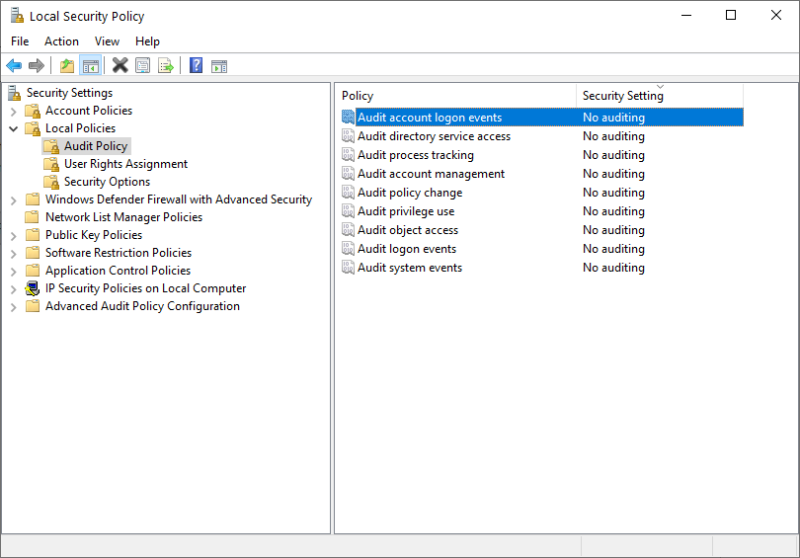Open the File menu
Viewport: 800px width, 558px height.
click(x=20, y=41)
